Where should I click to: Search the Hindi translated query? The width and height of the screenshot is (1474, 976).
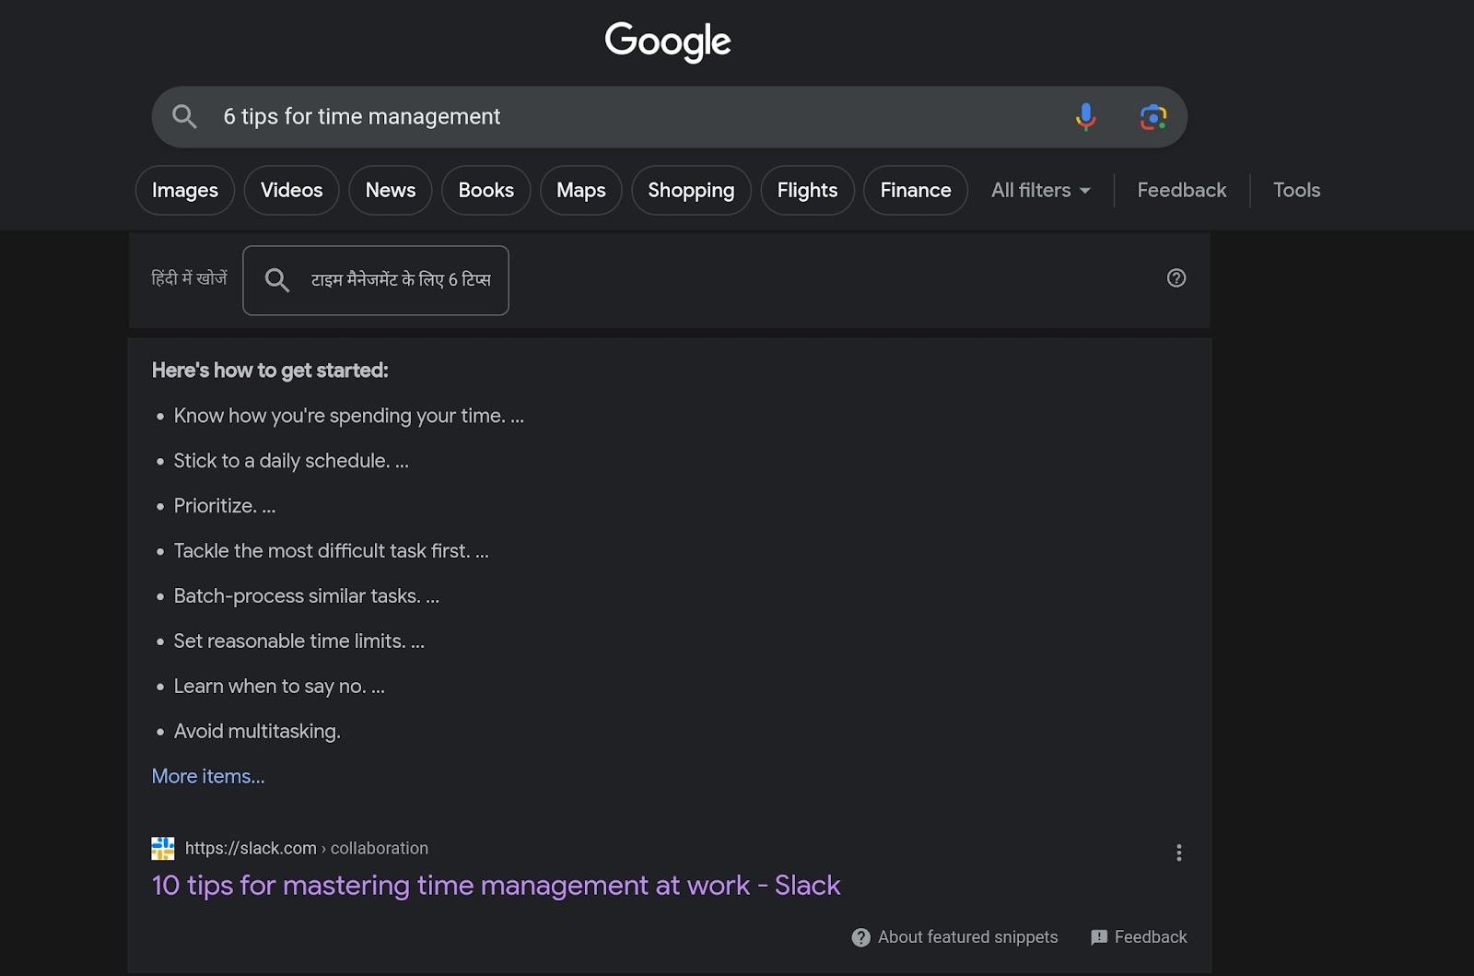tap(376, 280)
